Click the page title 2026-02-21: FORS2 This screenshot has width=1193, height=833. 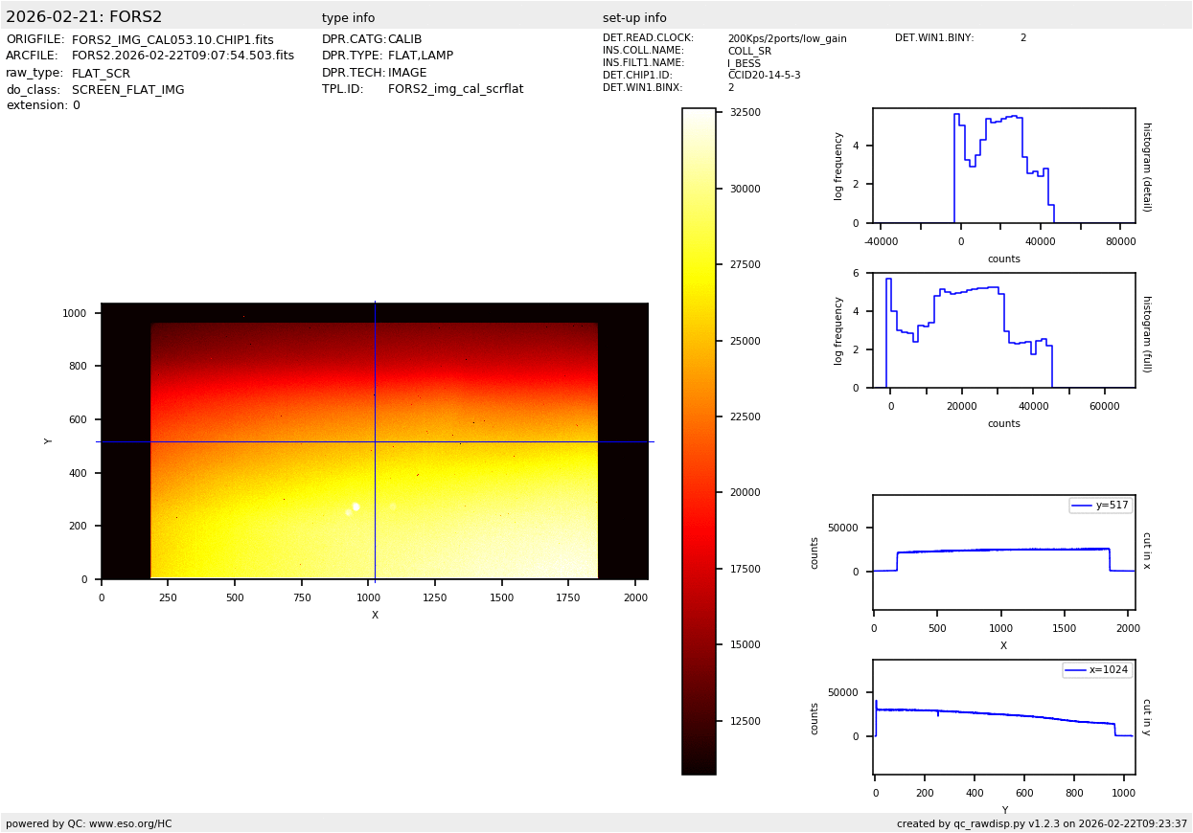point(84,17)
